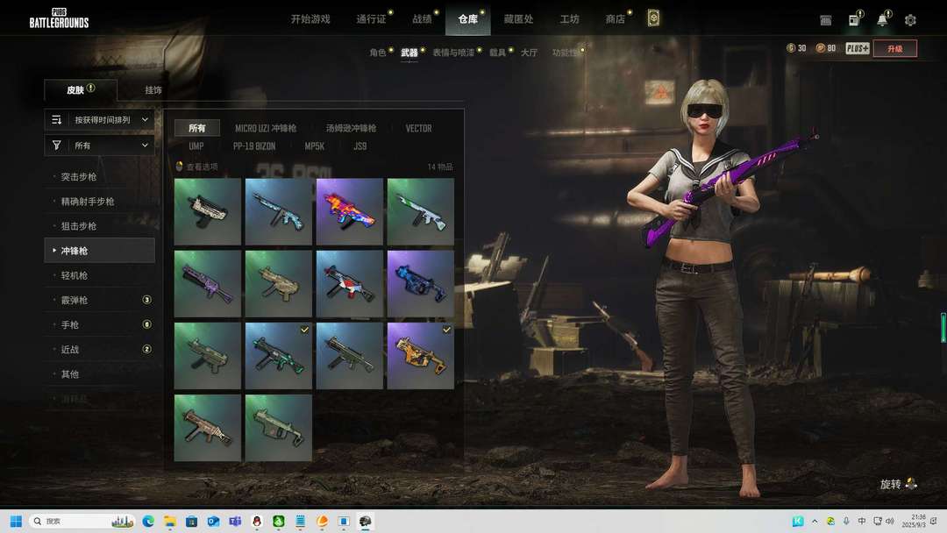Switch to the 开始游戏 tab

coord(310,19)
